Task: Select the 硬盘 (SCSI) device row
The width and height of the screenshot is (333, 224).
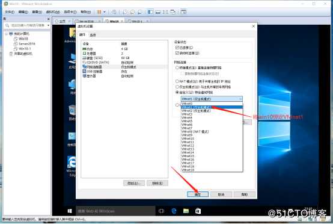Action: coord(124,58)
